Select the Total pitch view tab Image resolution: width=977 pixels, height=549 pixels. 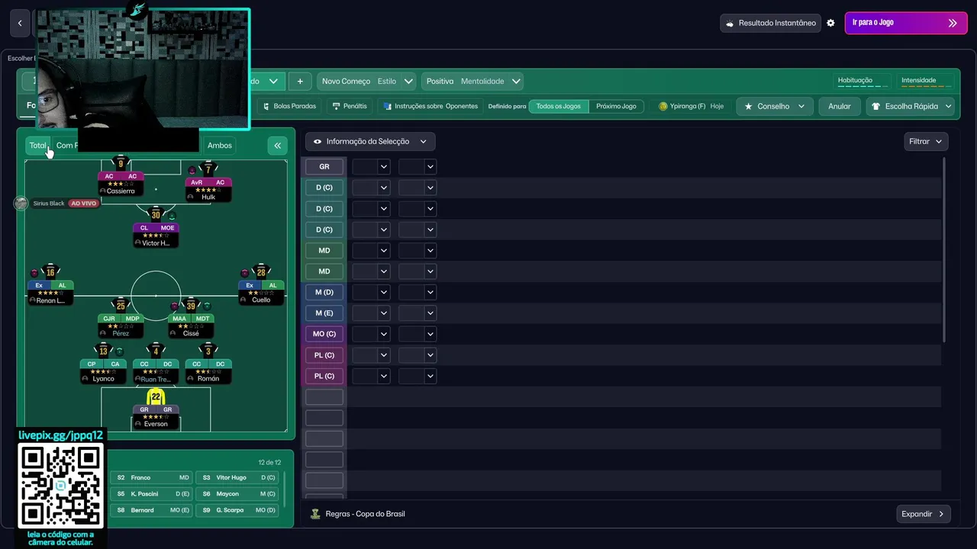38,145
